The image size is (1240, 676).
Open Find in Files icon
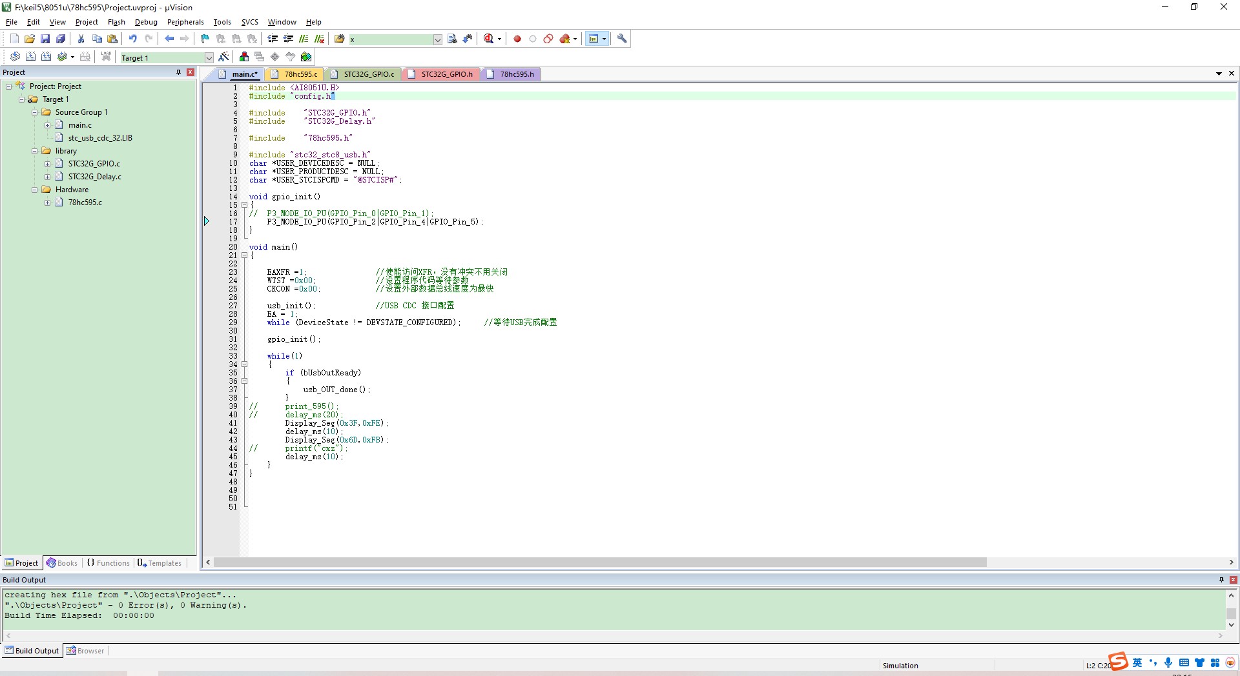tap(340, 39)
